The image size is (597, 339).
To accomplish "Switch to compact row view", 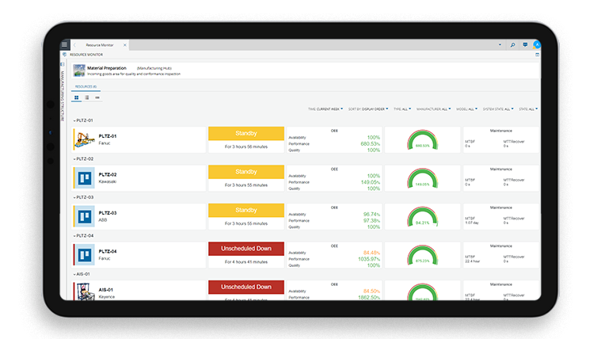I will click(97, 97).
